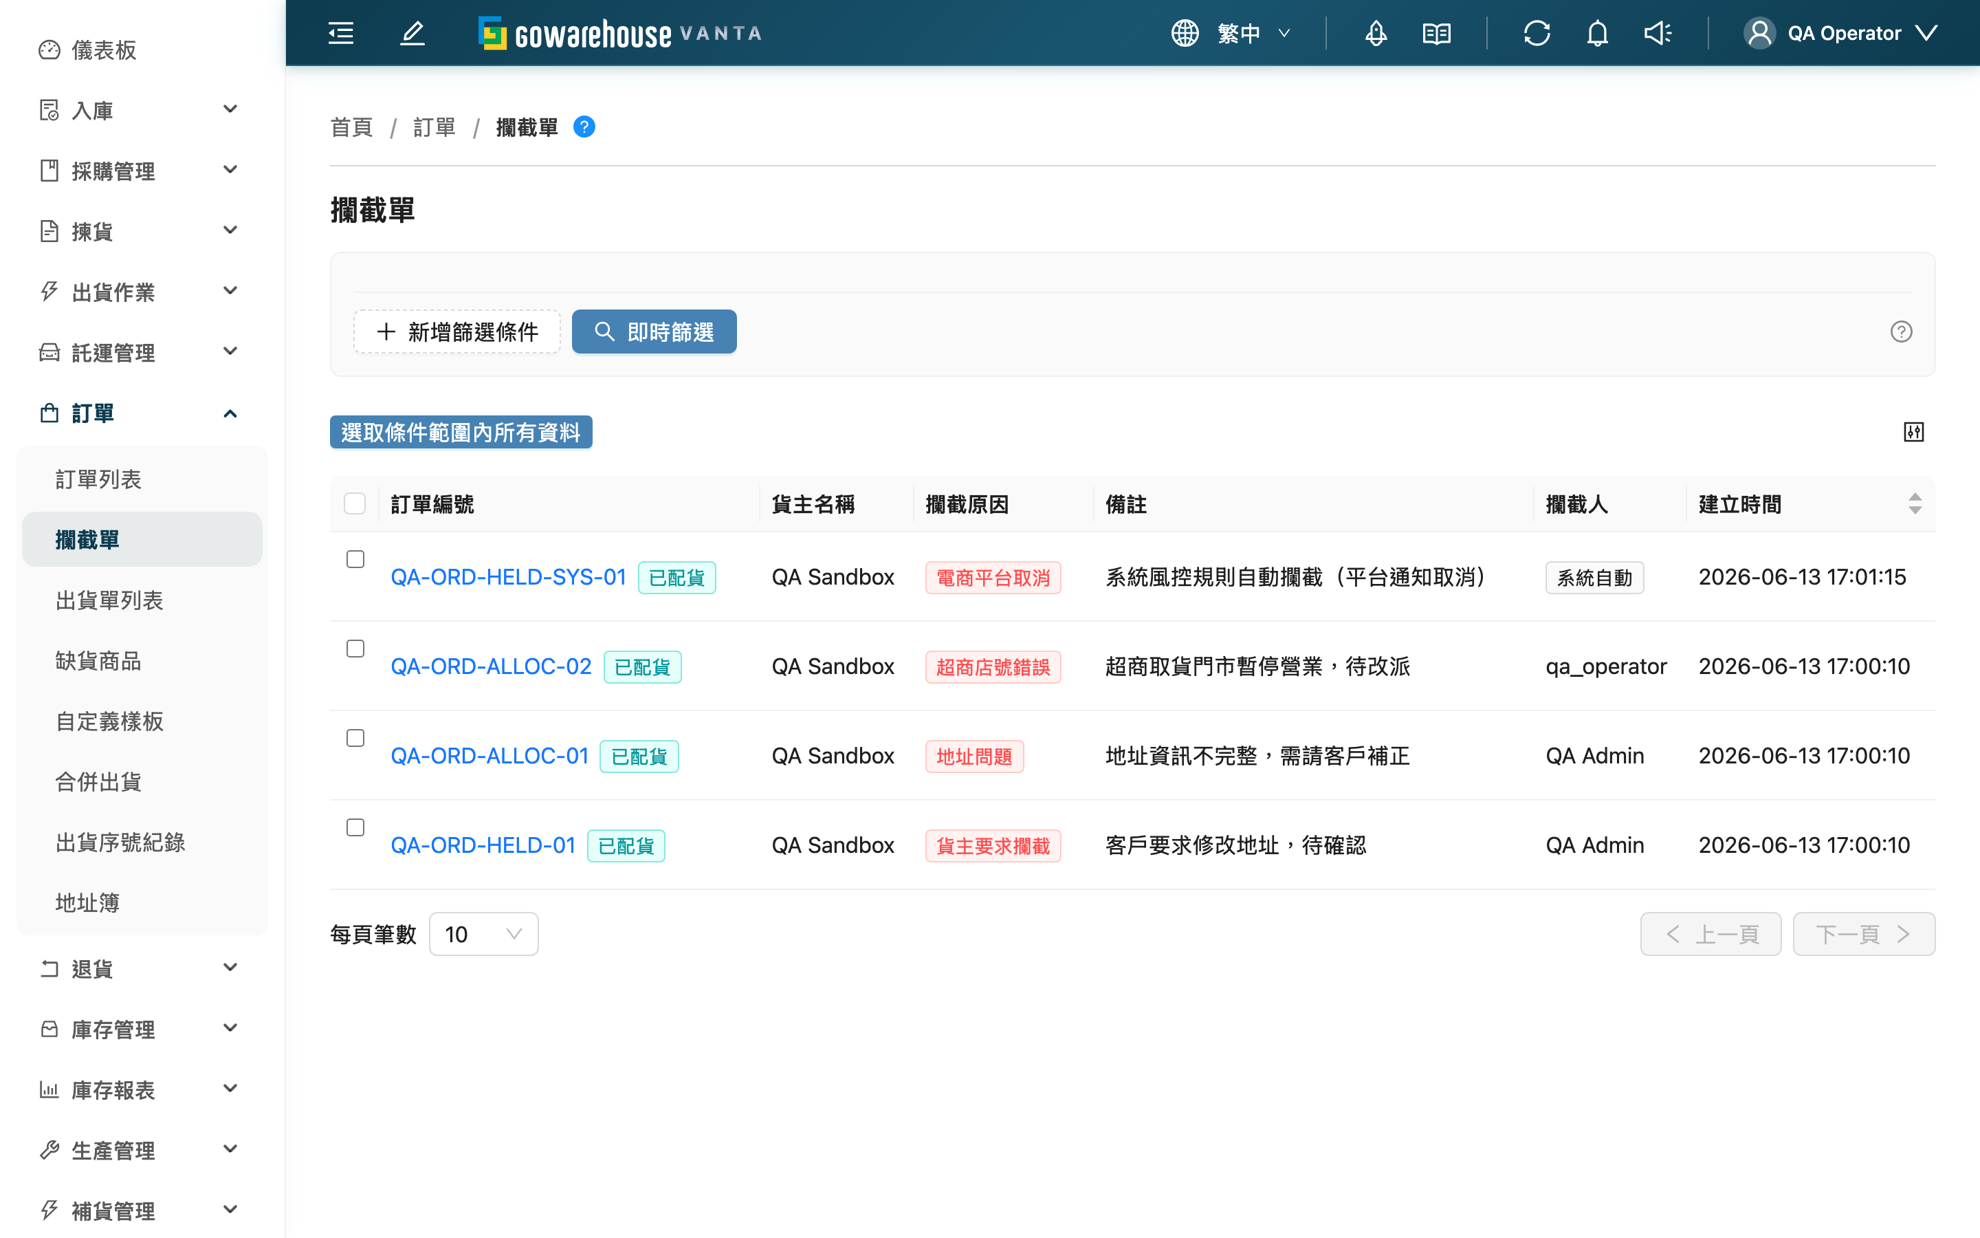Expand the 採購管理 menu chevron
The image size is (1980, 1238).
coord(231,169)
